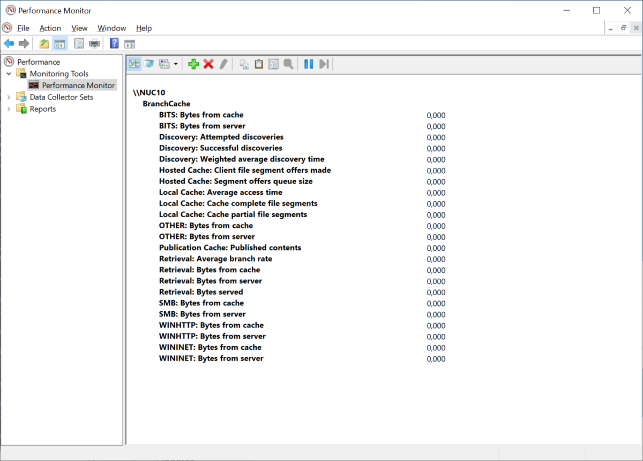Copy the counter properties
This screenshot has width=643, height=461.
coord(243,64)
